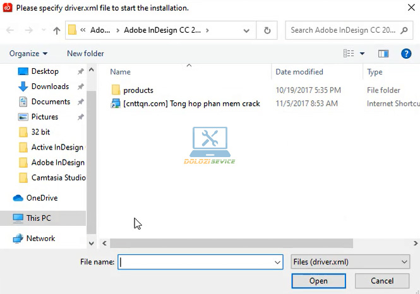The width and height of the screenshot is (420, 294).
Task: Change view layout icon
Action: pyautogui.click(x=348, y=54)
